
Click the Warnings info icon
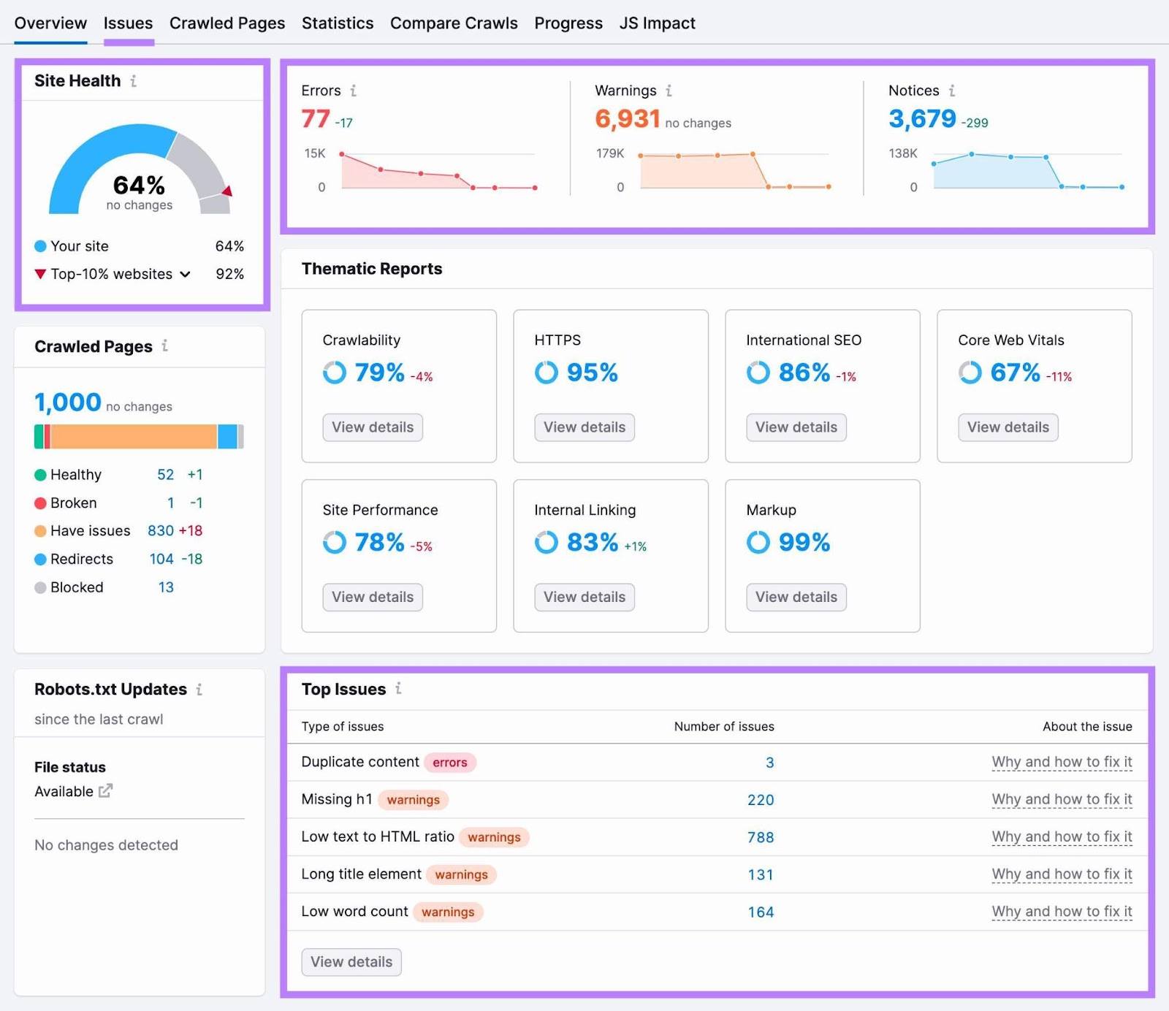click(669, 91)
